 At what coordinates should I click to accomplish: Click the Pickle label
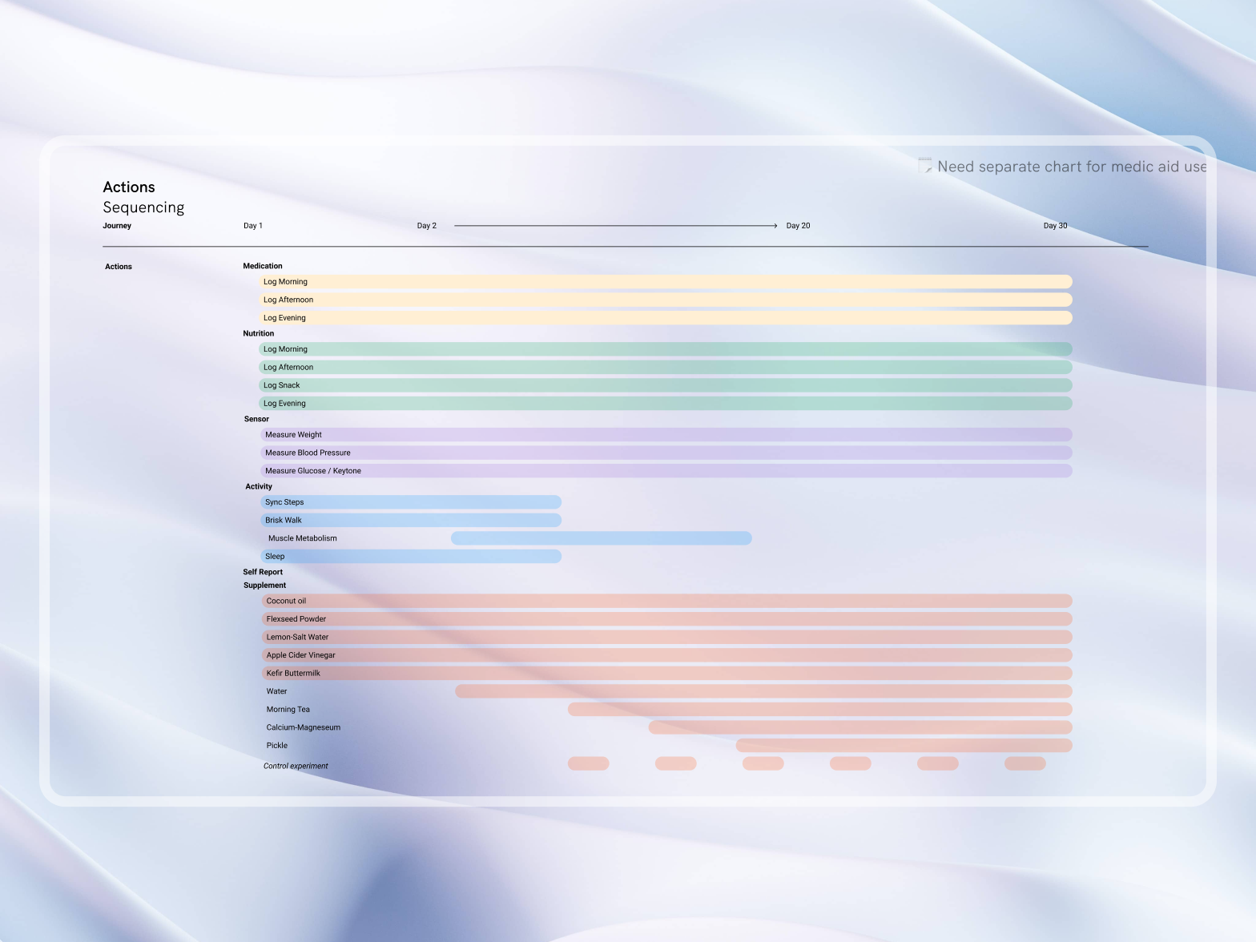pos(277,746)
